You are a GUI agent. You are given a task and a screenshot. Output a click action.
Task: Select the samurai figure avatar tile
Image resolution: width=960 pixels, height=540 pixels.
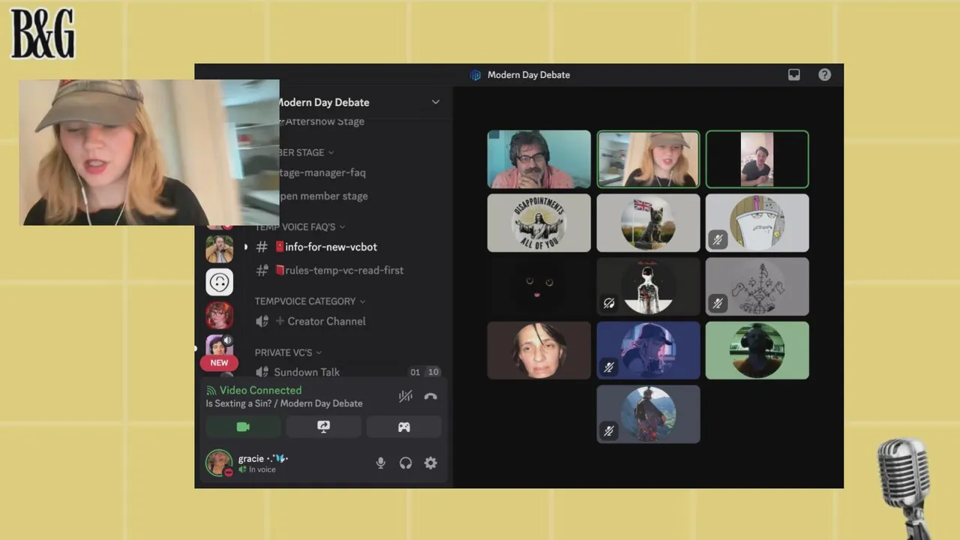click(648, 414)
